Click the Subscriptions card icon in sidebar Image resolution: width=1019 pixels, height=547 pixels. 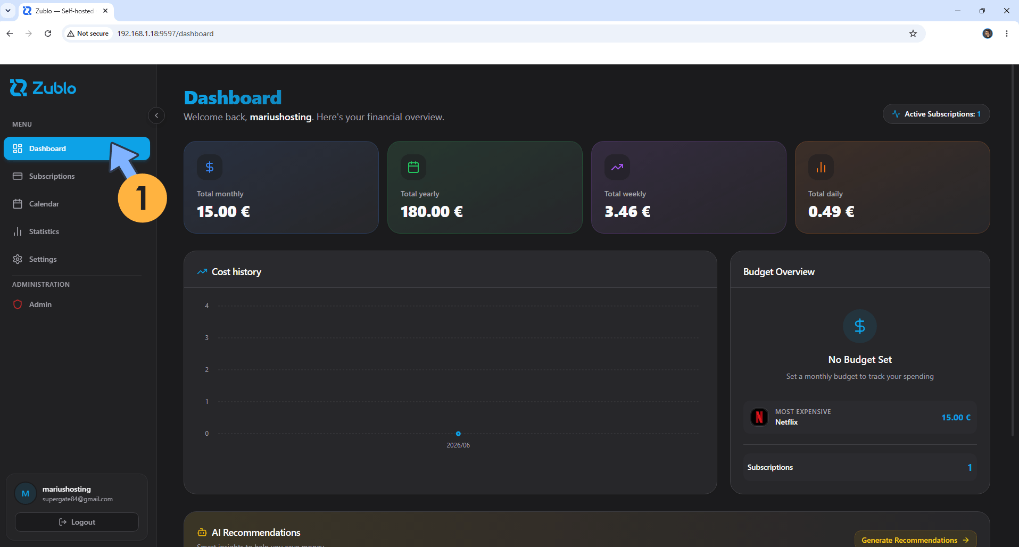tap(18, 176)
